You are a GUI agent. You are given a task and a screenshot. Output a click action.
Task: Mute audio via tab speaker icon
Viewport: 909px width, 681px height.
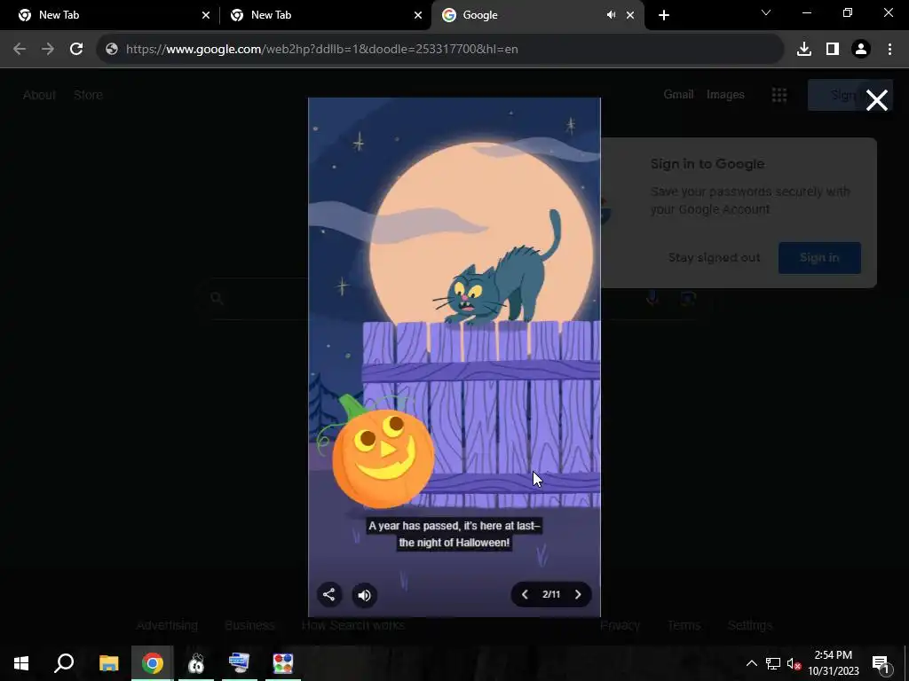click(x=611, y=15)
